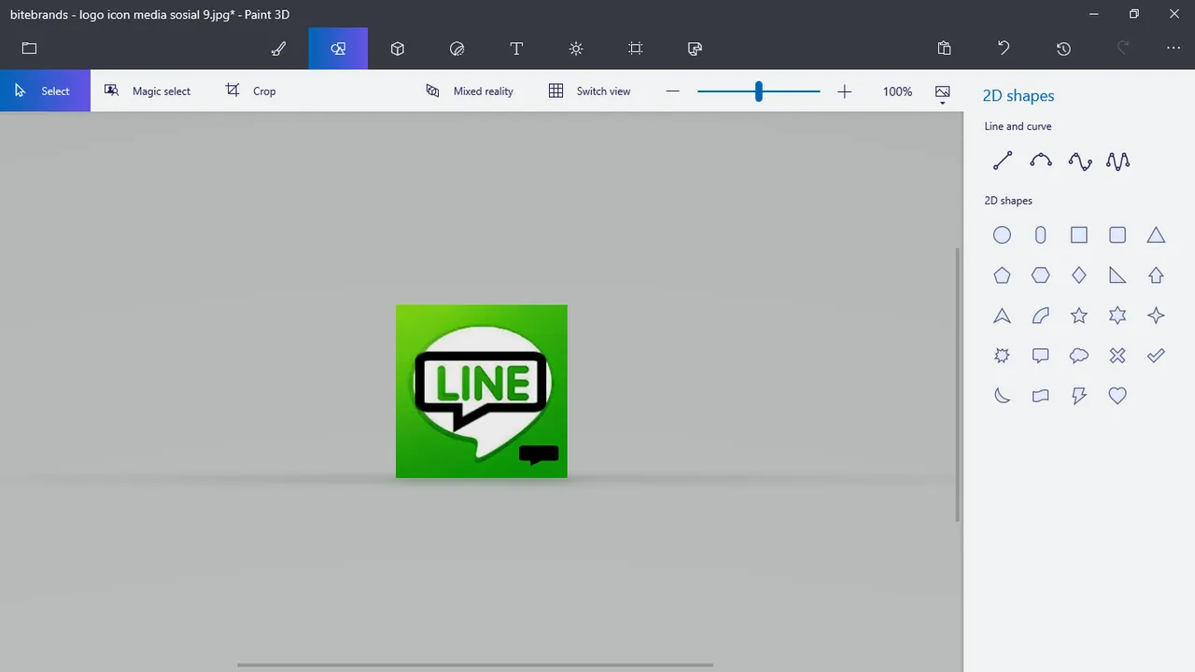
Task: Select the 2-point curve tool
Action: coord(1041,161)
